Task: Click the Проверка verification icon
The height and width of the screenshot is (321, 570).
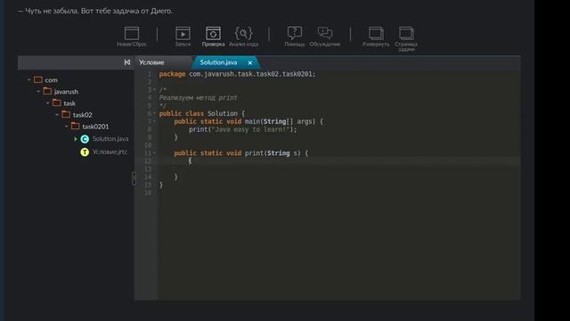Action: point(213,33)
